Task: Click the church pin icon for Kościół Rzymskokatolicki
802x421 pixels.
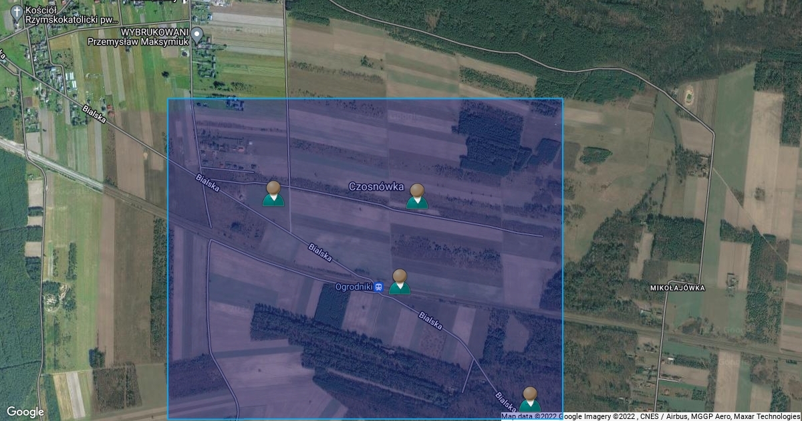Action: (16, 13)
